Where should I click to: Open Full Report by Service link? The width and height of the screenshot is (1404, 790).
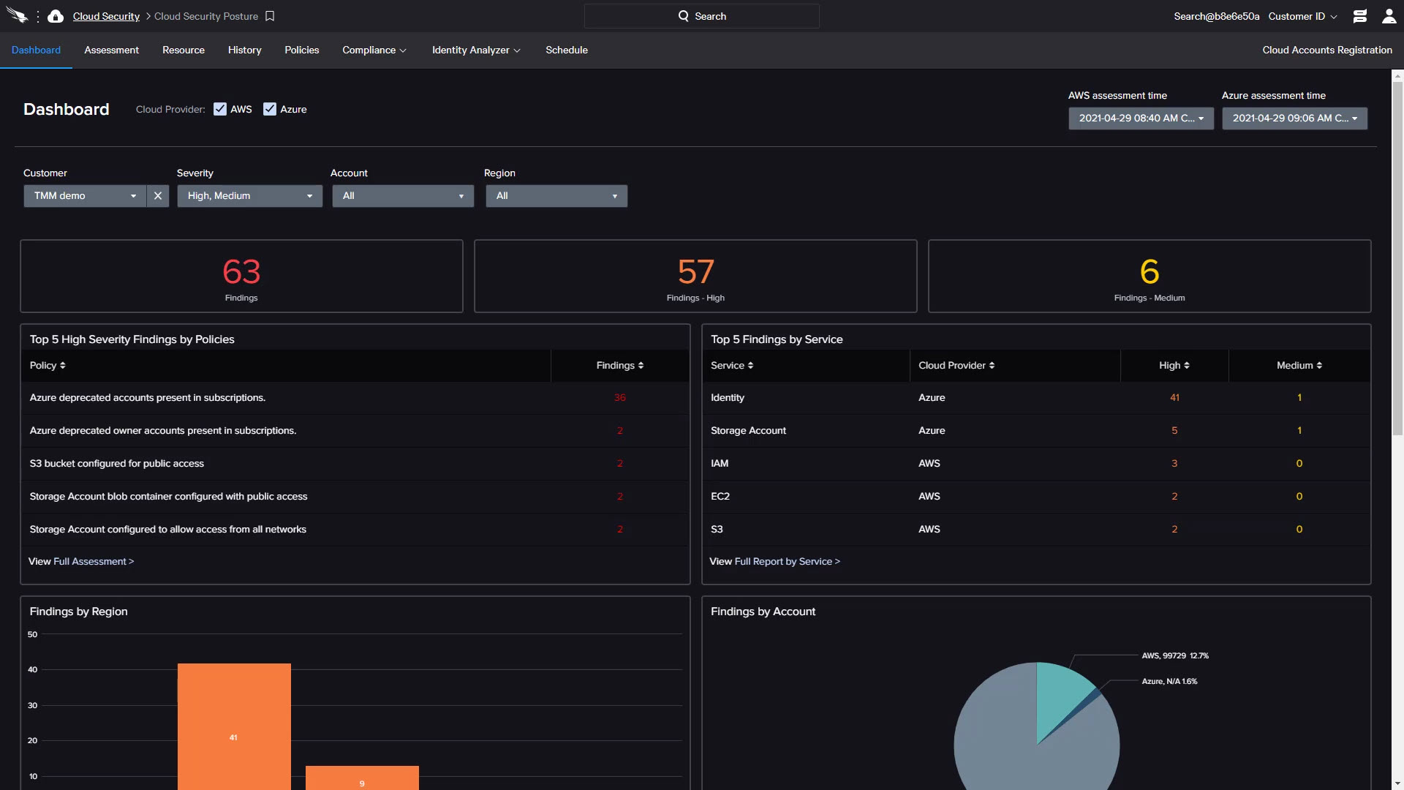[x=787, y=562]
